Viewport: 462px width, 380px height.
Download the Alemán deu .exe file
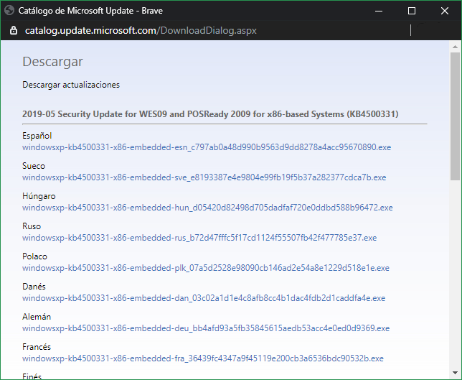206,328
